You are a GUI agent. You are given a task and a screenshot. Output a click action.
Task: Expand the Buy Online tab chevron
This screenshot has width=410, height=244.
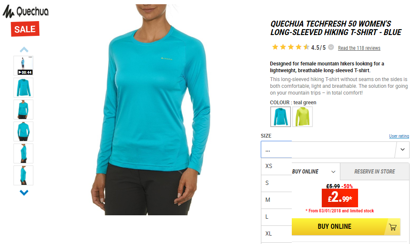pyautogui.click(x=333, y=172)
